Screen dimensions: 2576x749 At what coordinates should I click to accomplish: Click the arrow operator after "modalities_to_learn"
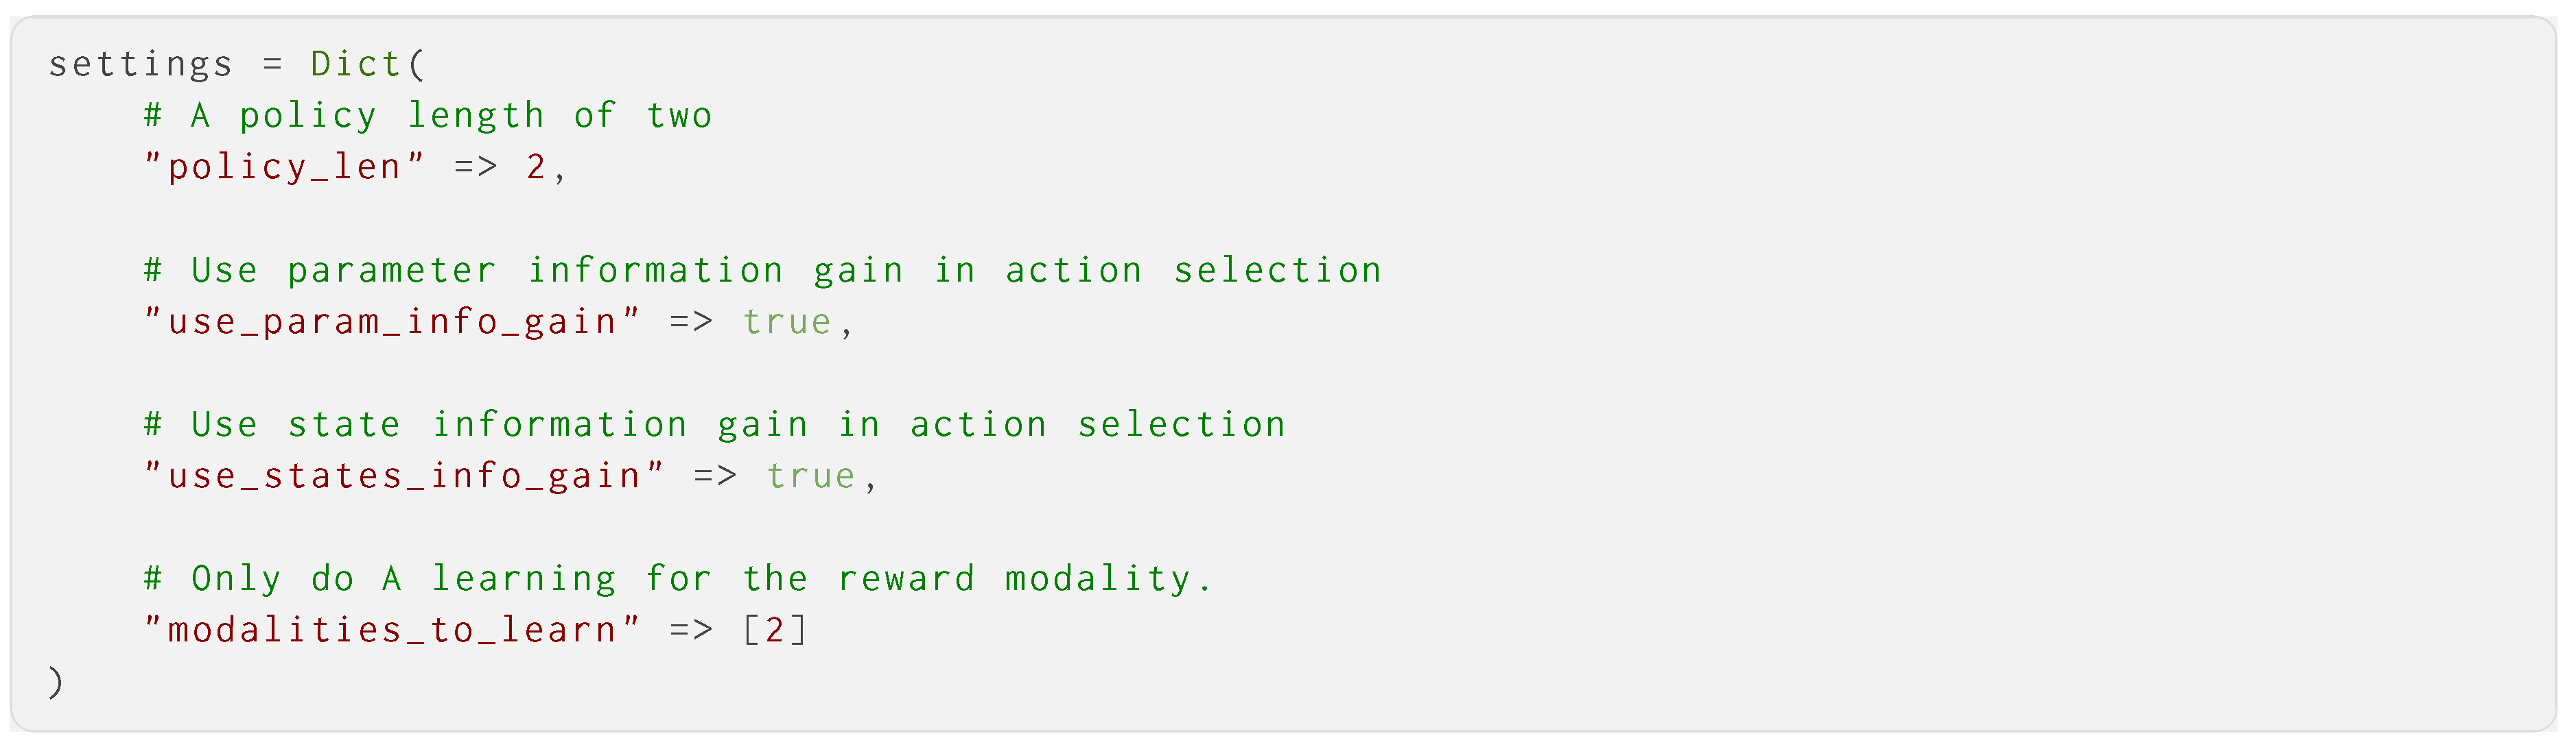(691, 630)
